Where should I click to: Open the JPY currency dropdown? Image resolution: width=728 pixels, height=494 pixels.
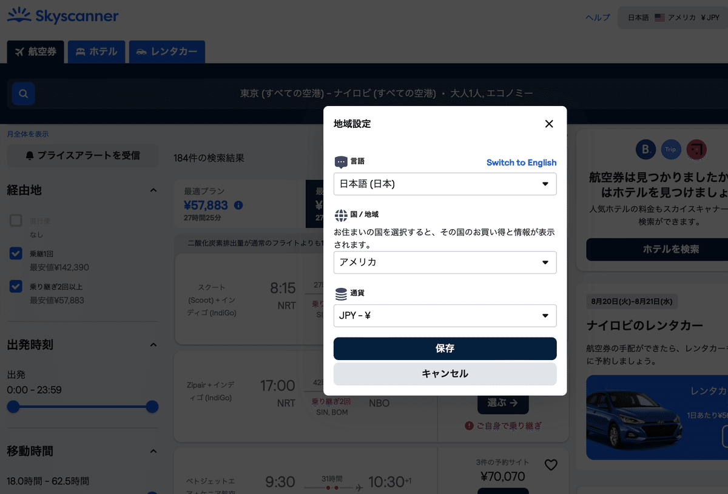tap(445, 316)
